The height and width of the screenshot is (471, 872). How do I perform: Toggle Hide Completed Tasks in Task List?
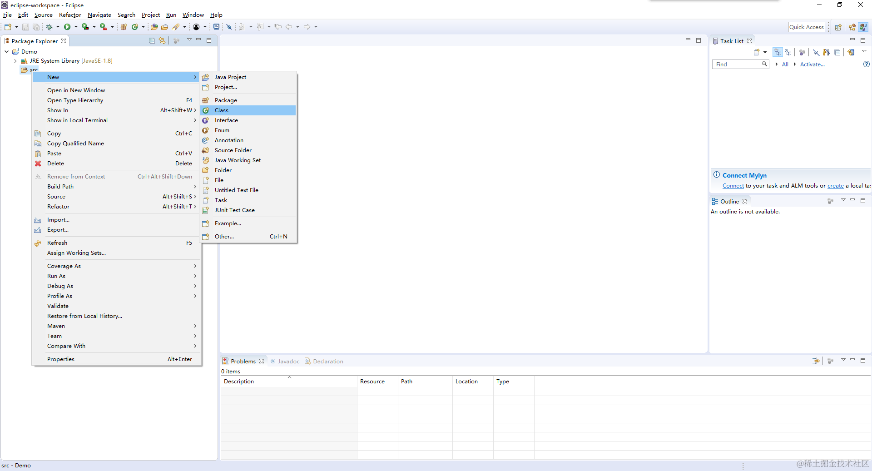816,52
